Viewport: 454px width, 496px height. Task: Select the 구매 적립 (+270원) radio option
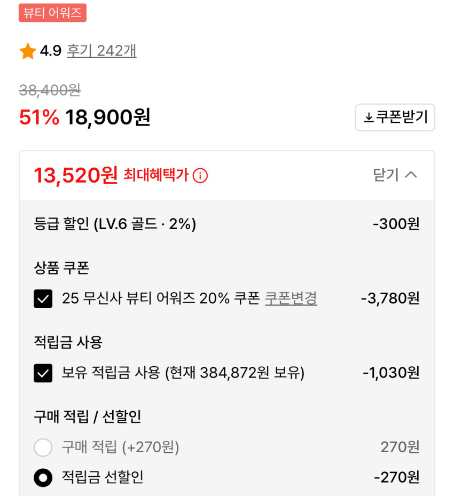pyautogui.click(x=43, y=447)
